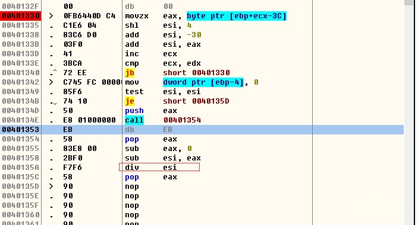Select address cell 0040135E

21,196
